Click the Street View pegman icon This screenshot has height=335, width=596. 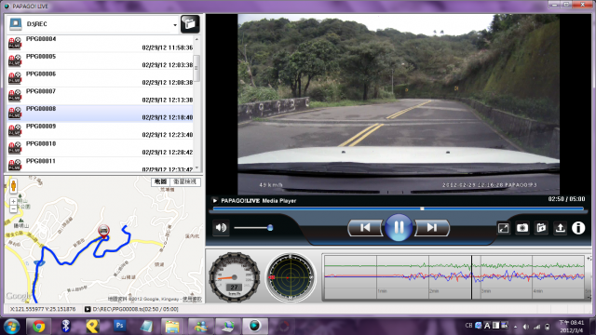pos(13,186)
